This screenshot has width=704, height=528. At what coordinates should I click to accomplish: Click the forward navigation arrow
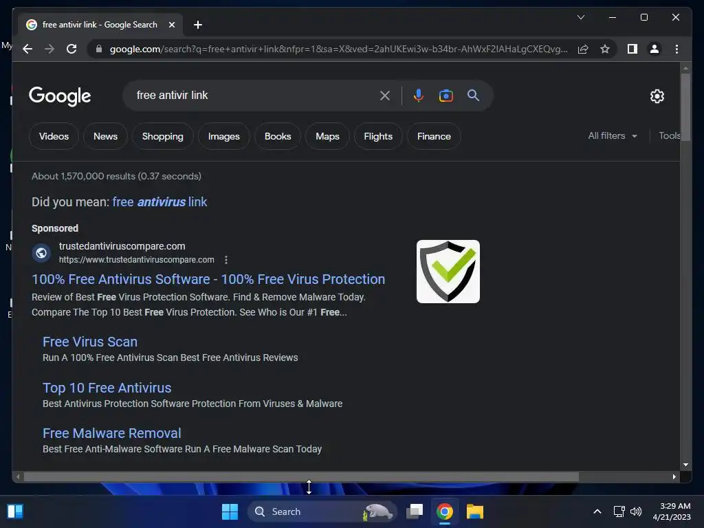49,49
